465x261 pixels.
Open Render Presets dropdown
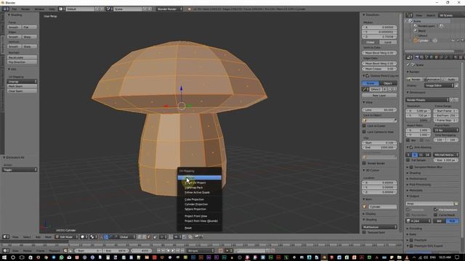click(x=427, y=100)
